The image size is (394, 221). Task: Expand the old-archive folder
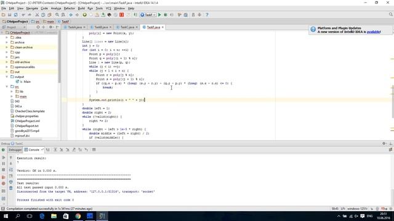coord(7,62)
